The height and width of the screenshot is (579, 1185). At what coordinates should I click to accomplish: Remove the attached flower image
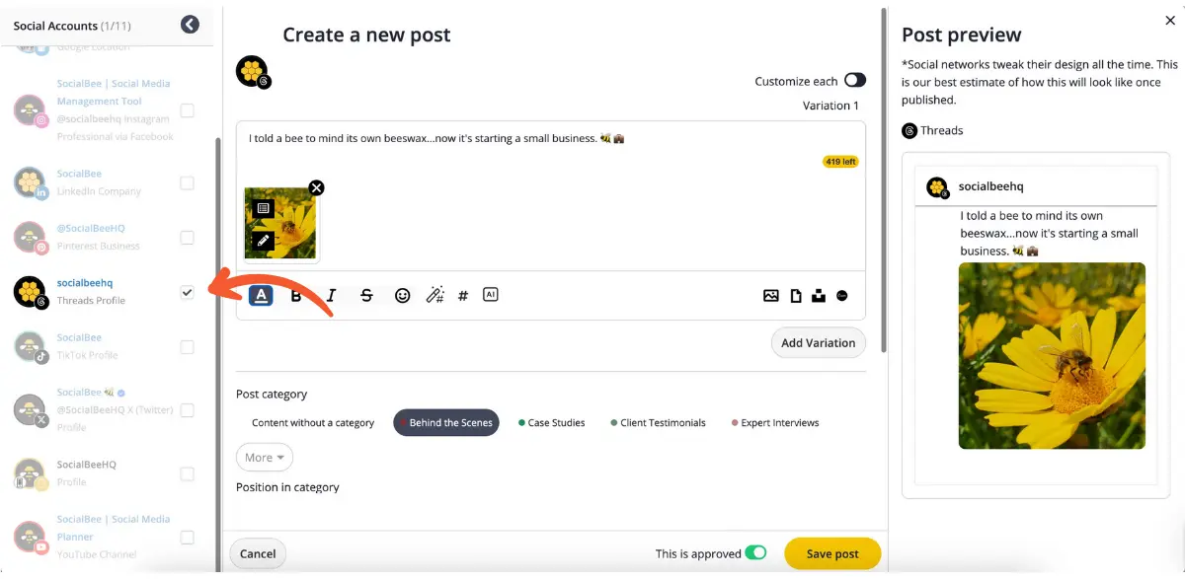(316, 187)
